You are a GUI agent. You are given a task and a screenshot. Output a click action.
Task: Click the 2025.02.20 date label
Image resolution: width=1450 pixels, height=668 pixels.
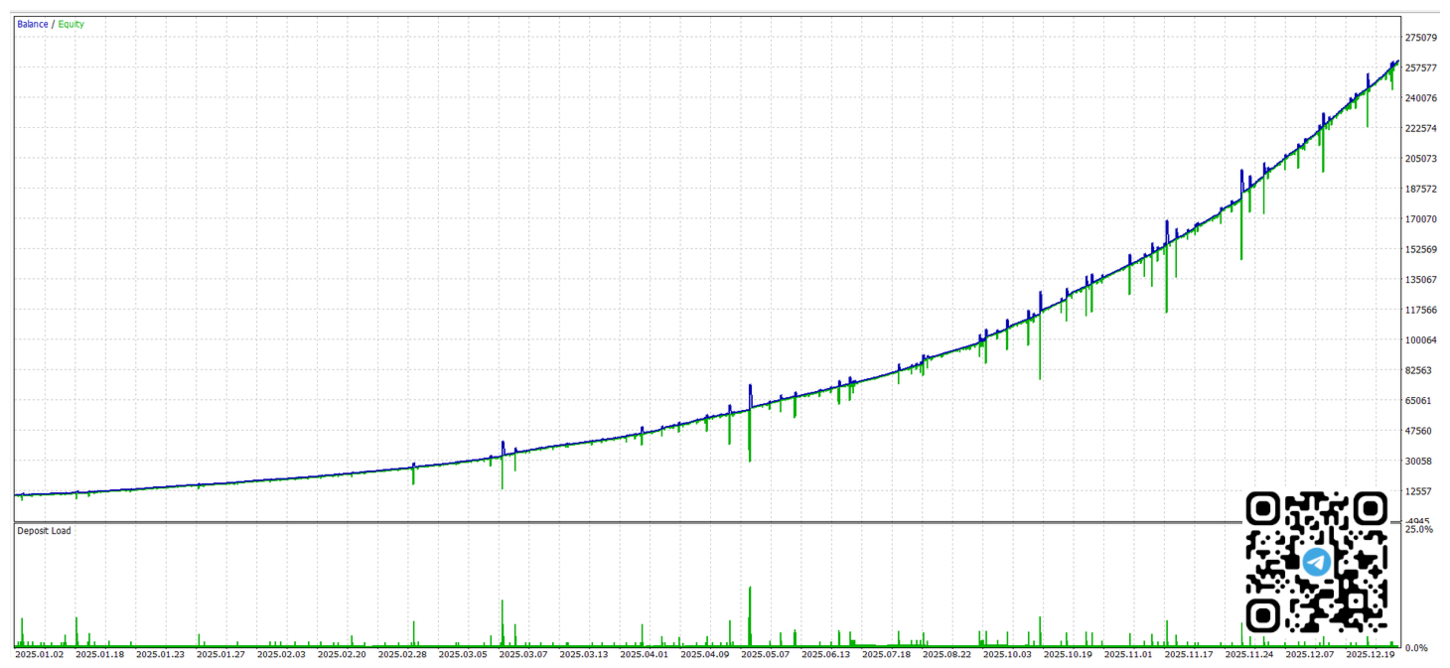343,655
